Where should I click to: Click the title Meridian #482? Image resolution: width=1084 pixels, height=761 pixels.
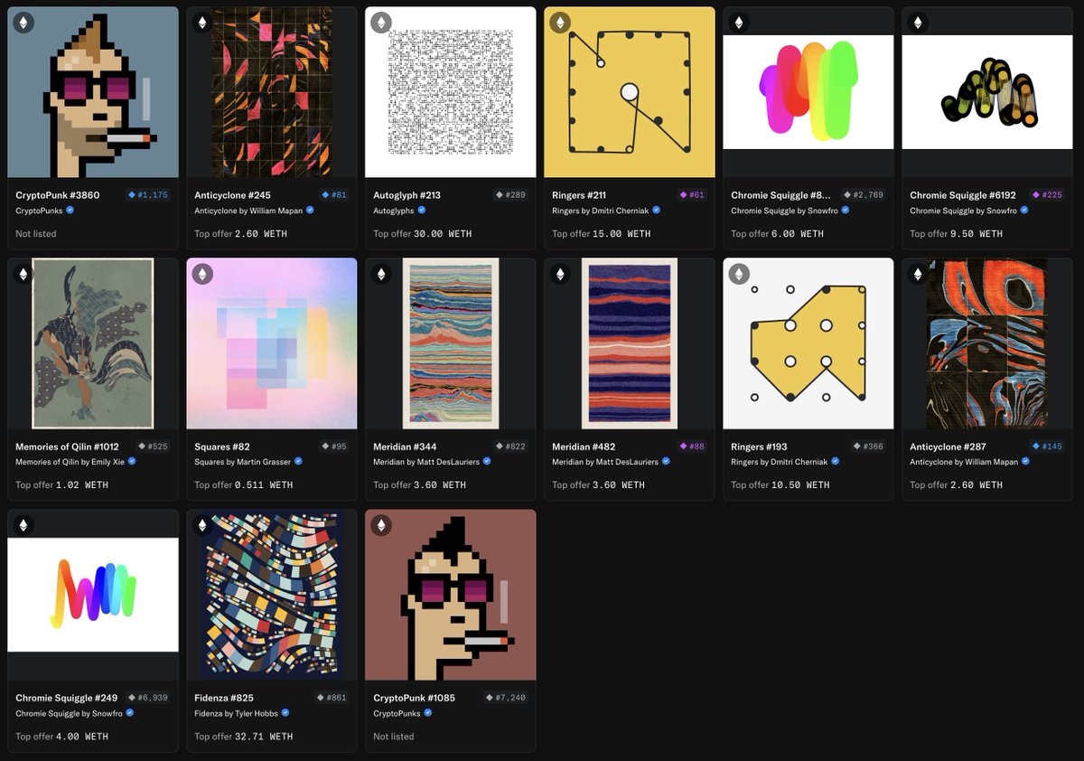(x=585, y=446)
